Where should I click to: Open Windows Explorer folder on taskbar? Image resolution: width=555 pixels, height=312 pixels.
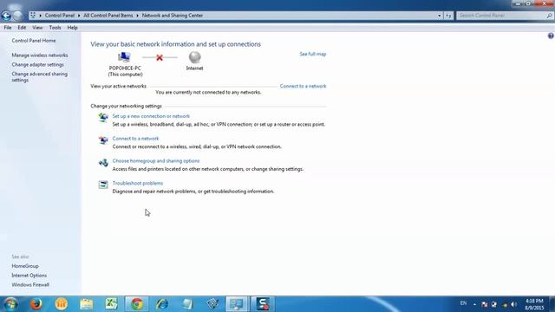[x=86, y=304]
